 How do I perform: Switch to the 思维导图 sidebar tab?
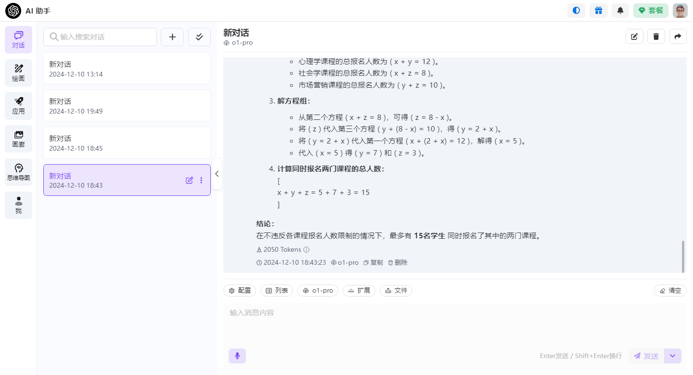(x=18, y=172)
